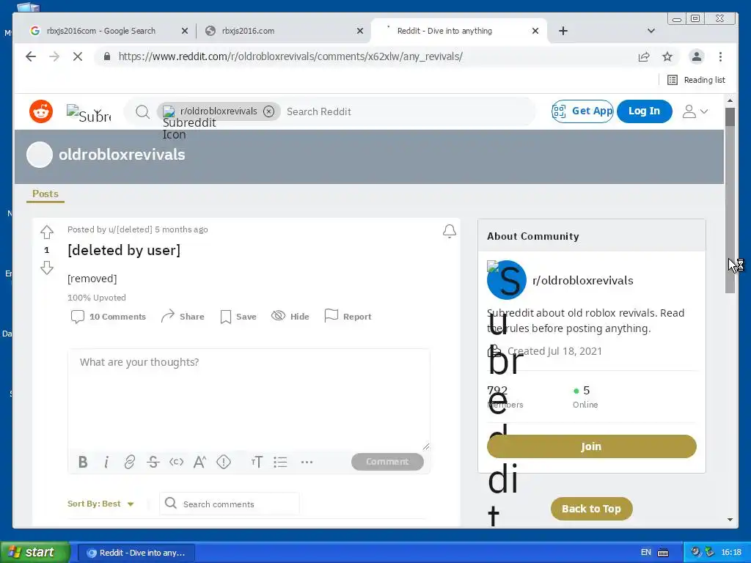Go back to previous page
The width and height of the screenshot is (751, 563).
[31, 56]
